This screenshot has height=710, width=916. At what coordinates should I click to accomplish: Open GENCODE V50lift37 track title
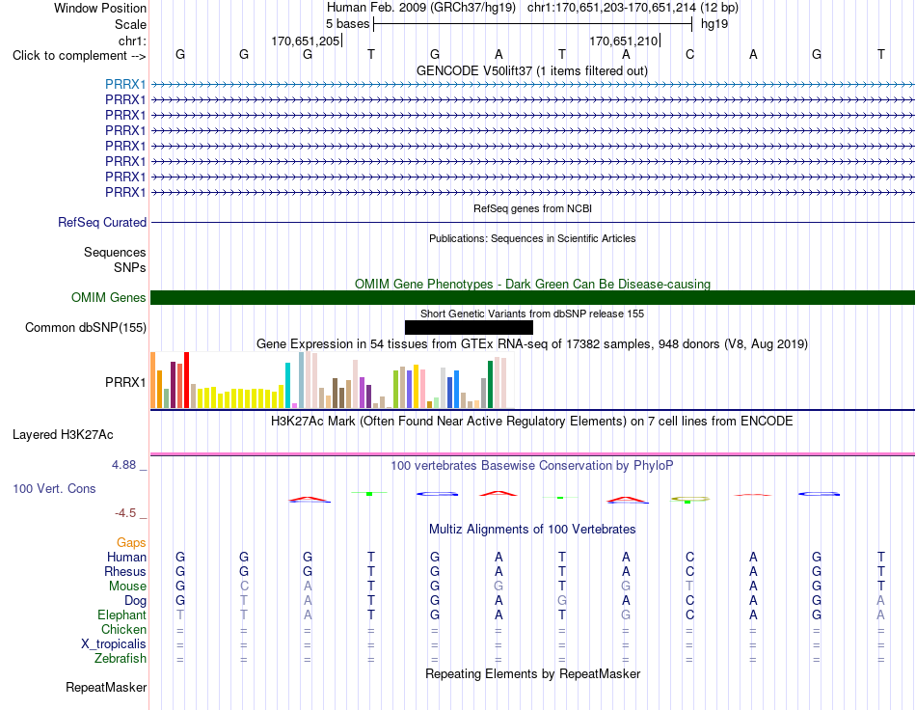(531, 70)
